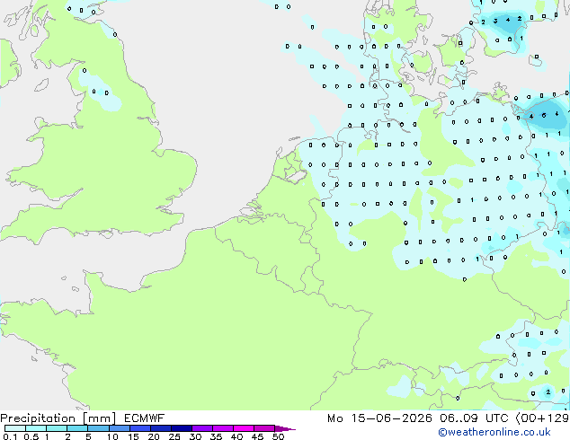Click the 'Mo' weekday label
The height and width of the screenshot is (440, 570).
(x=334, y=418)
